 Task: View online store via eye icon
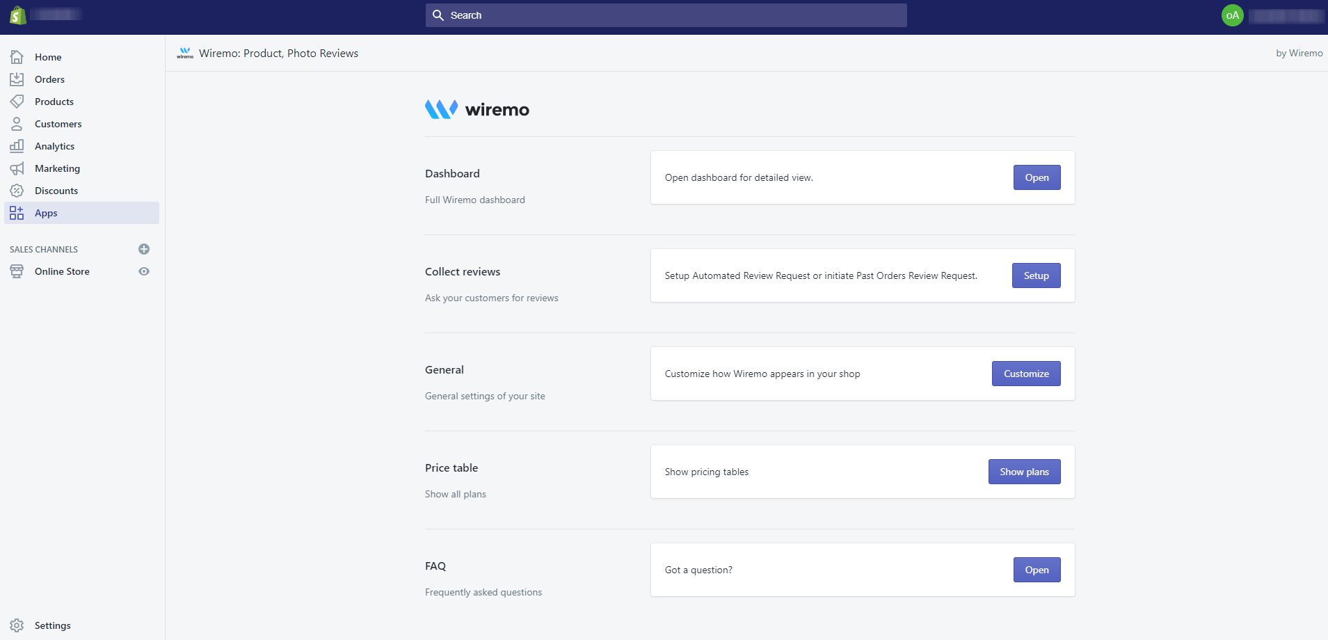click(144, 271)
